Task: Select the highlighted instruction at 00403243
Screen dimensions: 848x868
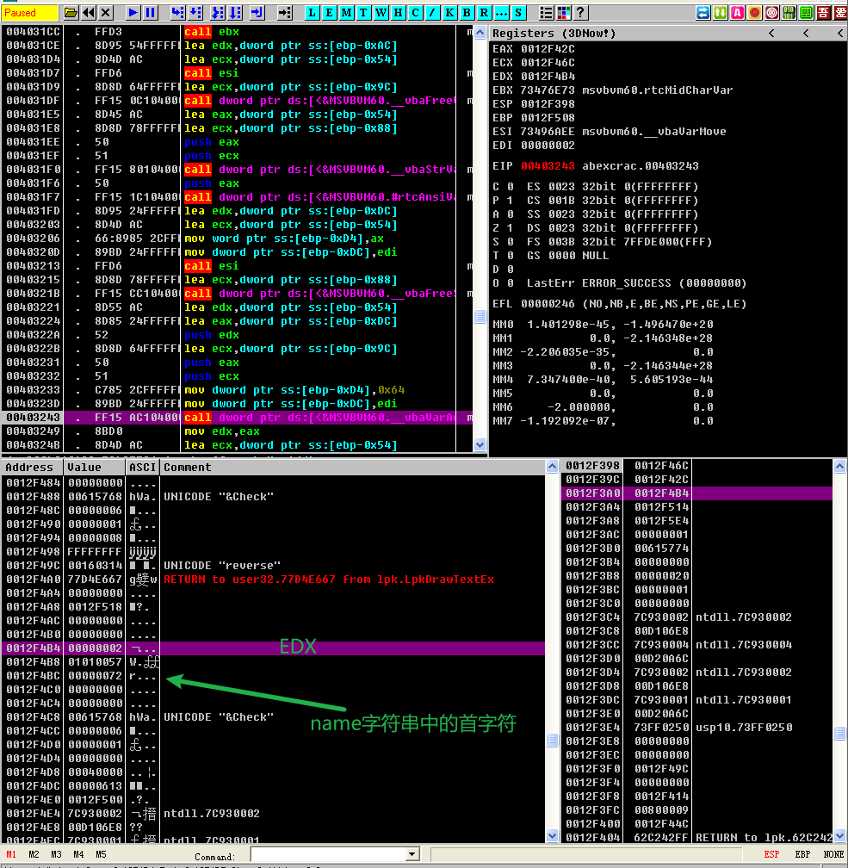Action: [x=237, y=418]
